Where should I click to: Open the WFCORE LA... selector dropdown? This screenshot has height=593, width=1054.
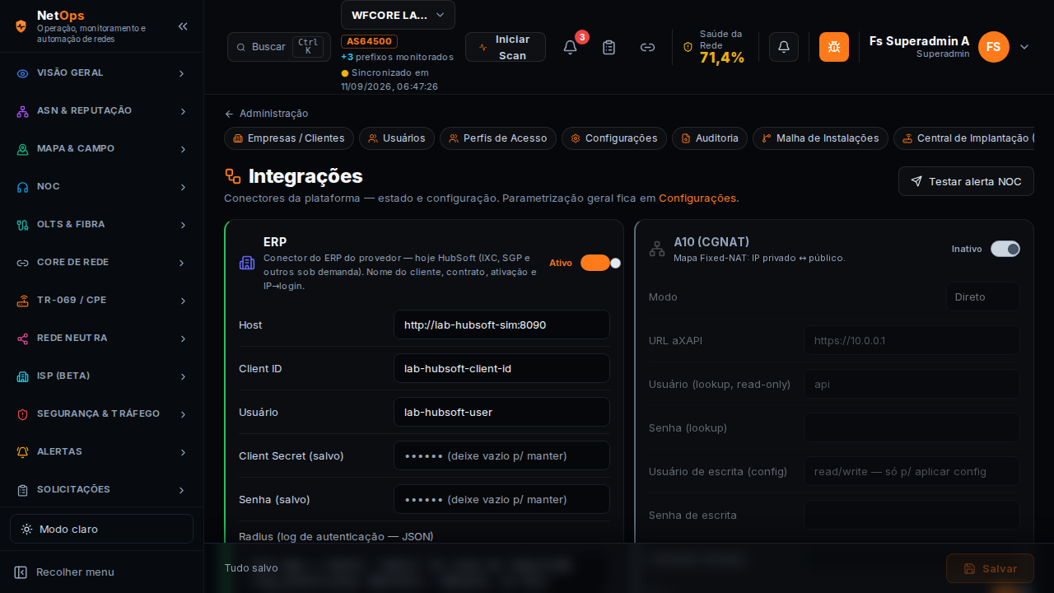398,15
